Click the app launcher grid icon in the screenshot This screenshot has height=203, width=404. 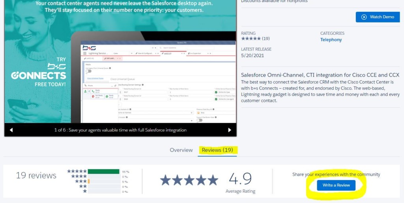pyautogui.click(x=85, y=53)
